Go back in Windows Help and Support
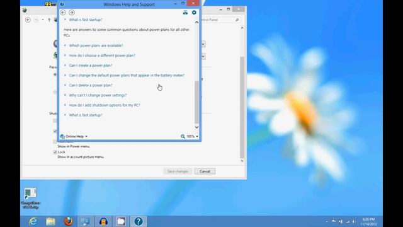This screenshot has width=403, height=227. click(63, 13)
